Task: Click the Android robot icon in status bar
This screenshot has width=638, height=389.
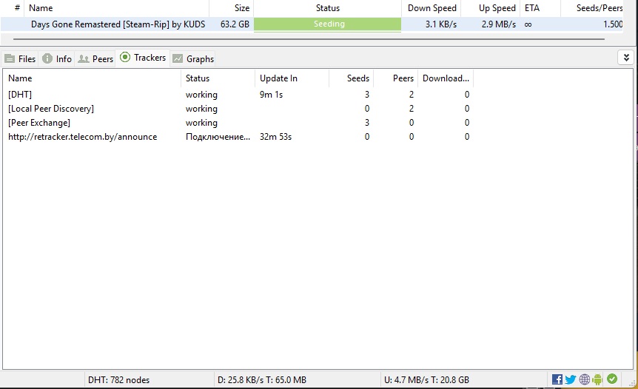Action: click(597, 379)
